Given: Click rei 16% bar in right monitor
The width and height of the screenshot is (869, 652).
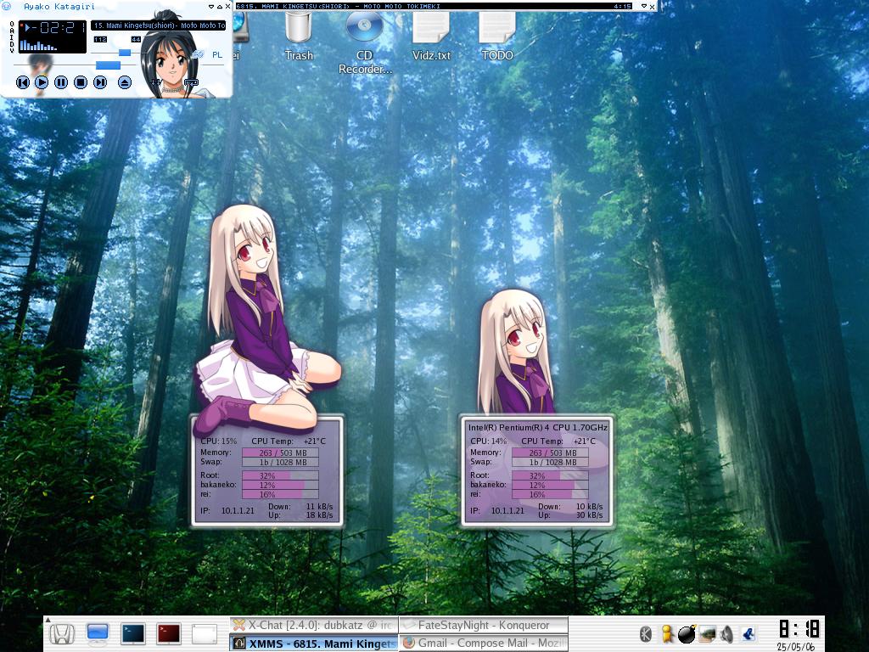Looking at the screenshot, I should 550,494.
